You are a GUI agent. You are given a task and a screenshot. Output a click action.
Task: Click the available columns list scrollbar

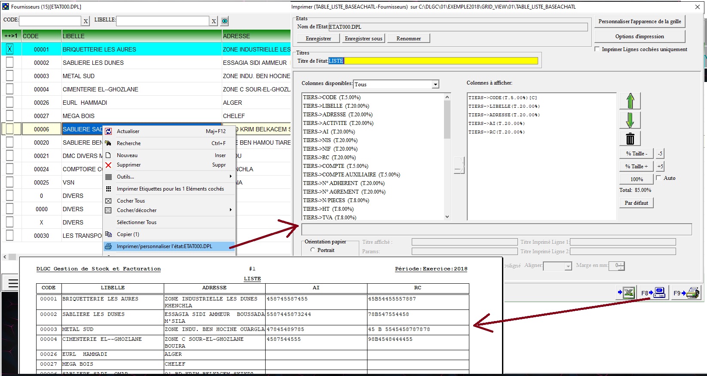pyautogui.click(x=447, y=157)
